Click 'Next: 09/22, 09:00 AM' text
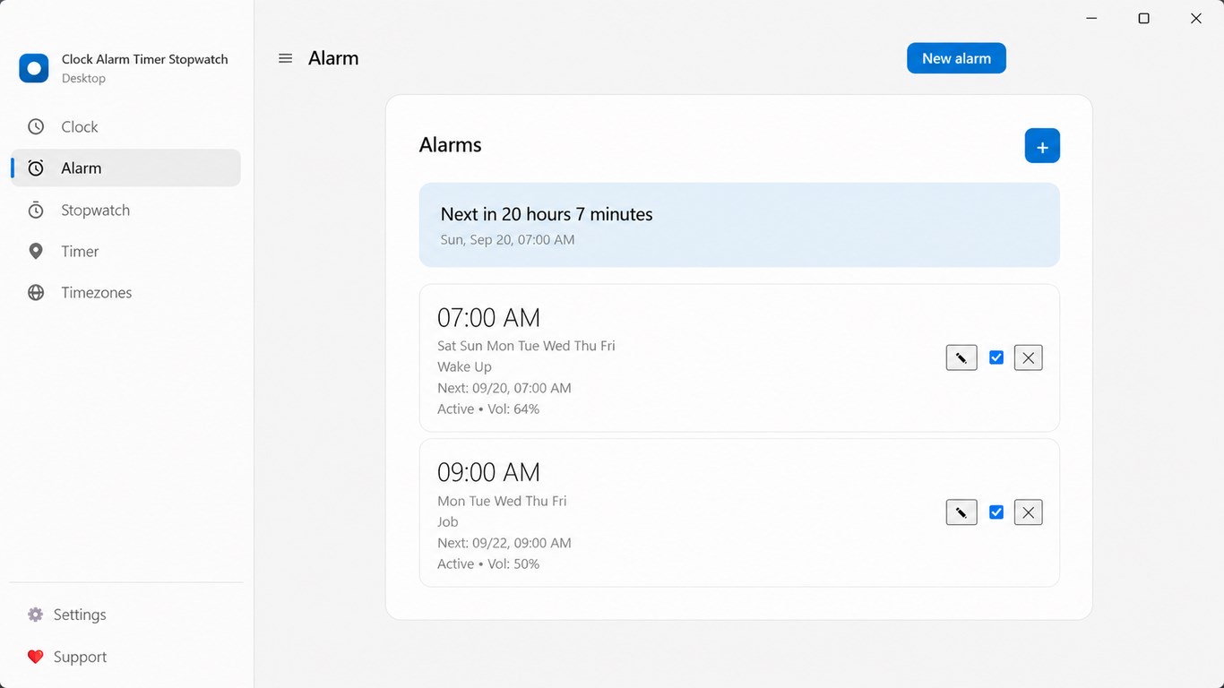 504,543
